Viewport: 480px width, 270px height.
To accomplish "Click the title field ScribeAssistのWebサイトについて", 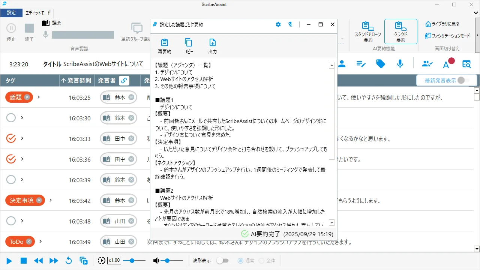I will pos(103,64).
